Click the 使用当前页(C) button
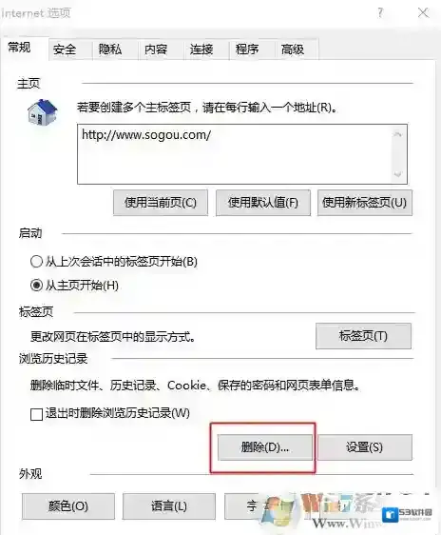This screenshot has width=441, height=535. (x=161, y=203)
